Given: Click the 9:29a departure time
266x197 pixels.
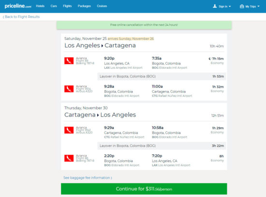Looking at the screenshot, I should click(109, 128).
